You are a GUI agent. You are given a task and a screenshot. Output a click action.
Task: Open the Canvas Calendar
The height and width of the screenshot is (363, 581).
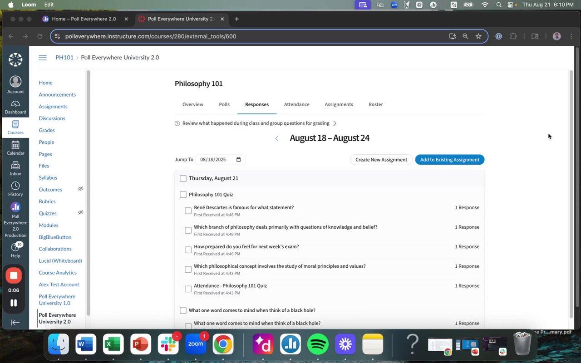pyautogui.click(x=15, y=148)
